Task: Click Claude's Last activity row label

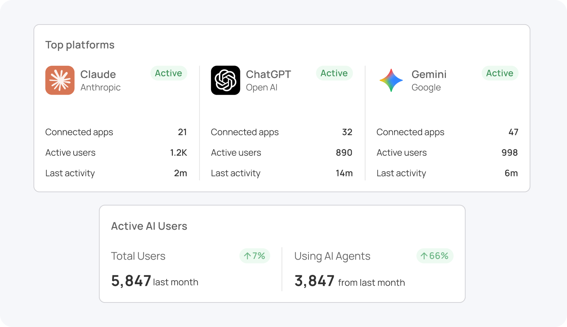Action: click(x=70, y=173)
